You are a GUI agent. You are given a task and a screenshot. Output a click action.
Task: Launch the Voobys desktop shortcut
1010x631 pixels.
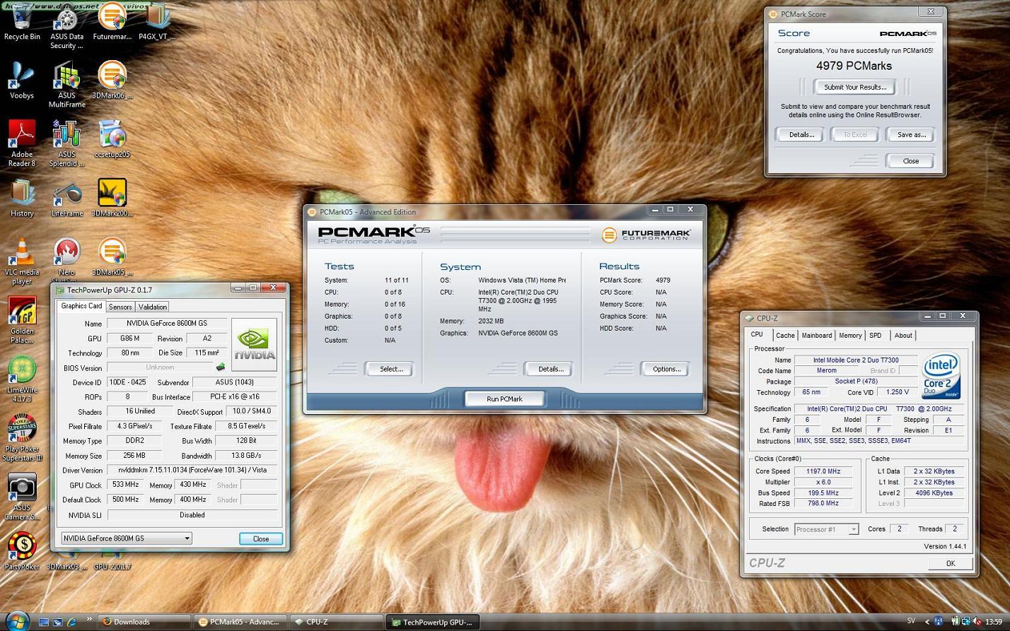22,81
